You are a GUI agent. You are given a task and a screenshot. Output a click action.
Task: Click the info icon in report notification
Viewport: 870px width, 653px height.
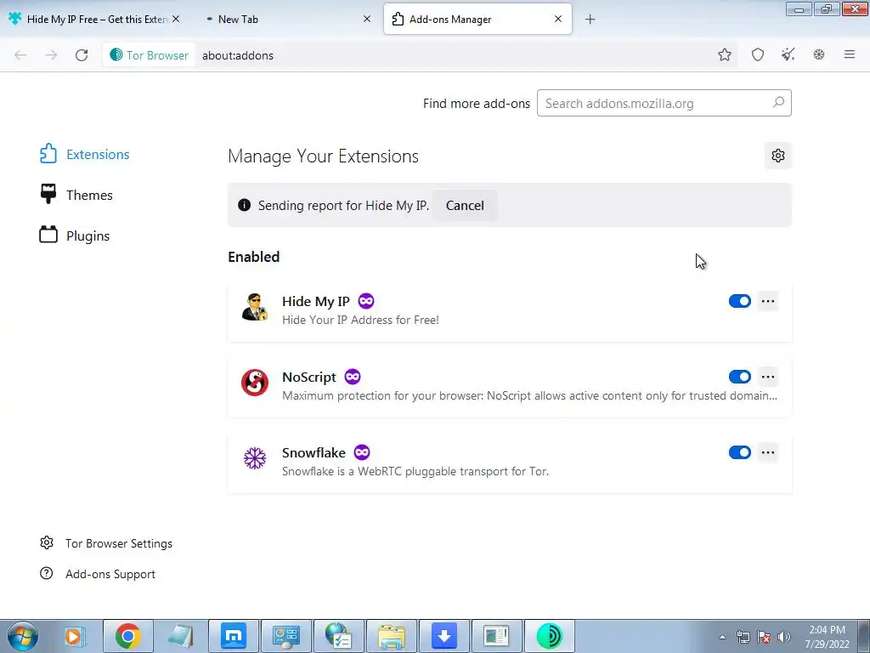(244, 205)
